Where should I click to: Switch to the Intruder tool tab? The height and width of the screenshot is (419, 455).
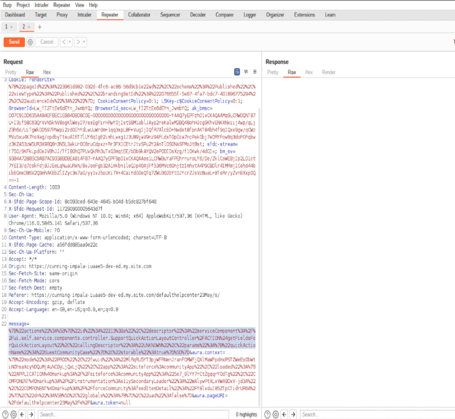(x=84, y=15)
